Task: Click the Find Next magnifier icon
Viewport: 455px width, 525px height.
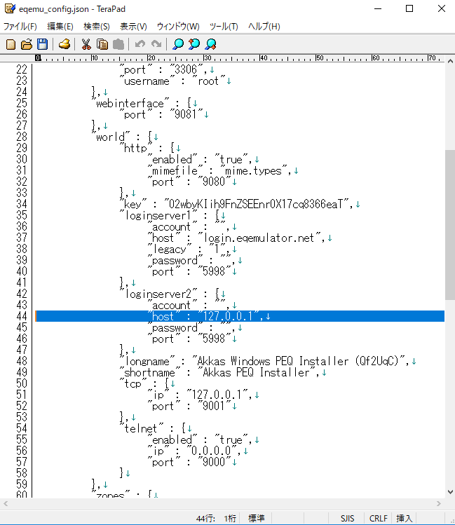Action: tap(210, 44)
